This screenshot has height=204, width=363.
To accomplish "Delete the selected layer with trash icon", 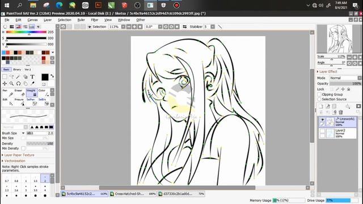I will click(x=341, y=112).
